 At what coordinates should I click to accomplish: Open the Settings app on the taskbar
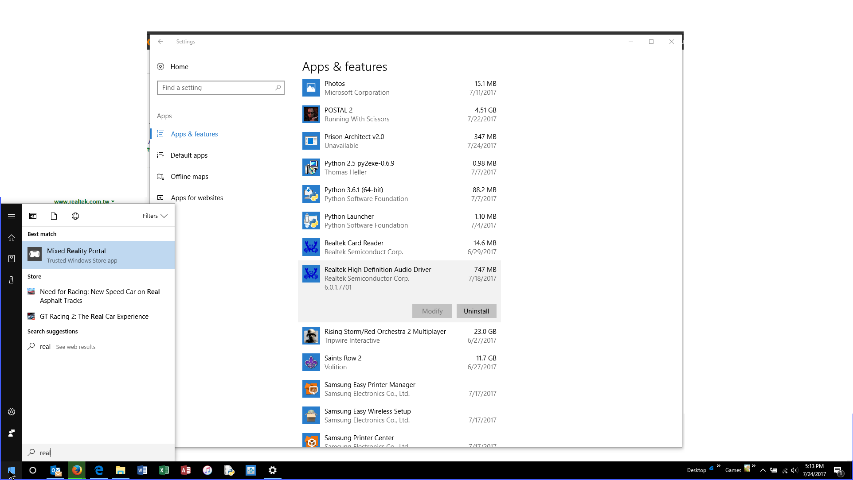273,470
